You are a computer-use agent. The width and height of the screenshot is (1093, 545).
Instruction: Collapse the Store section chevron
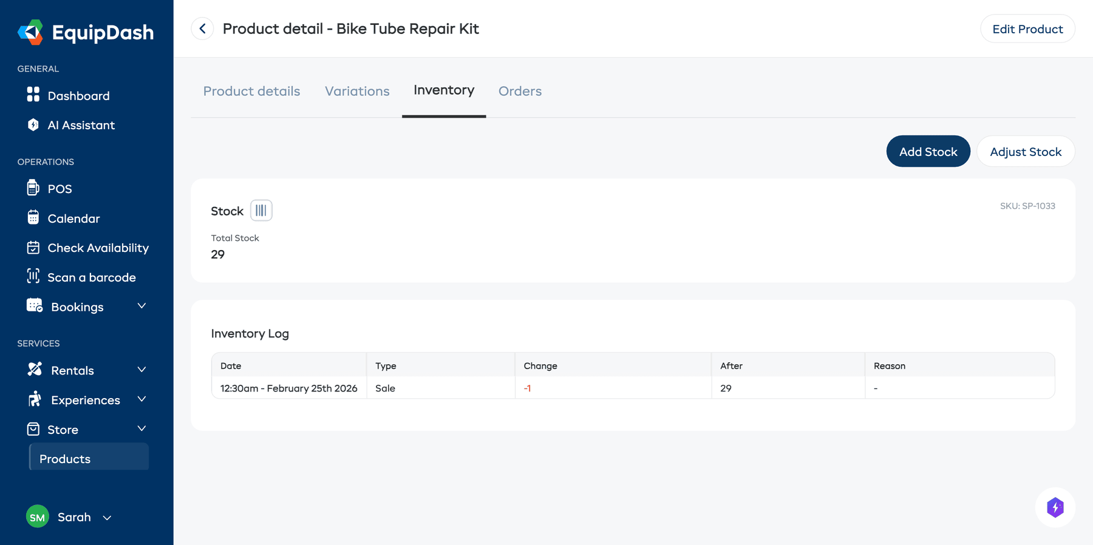tap(141, 428)
